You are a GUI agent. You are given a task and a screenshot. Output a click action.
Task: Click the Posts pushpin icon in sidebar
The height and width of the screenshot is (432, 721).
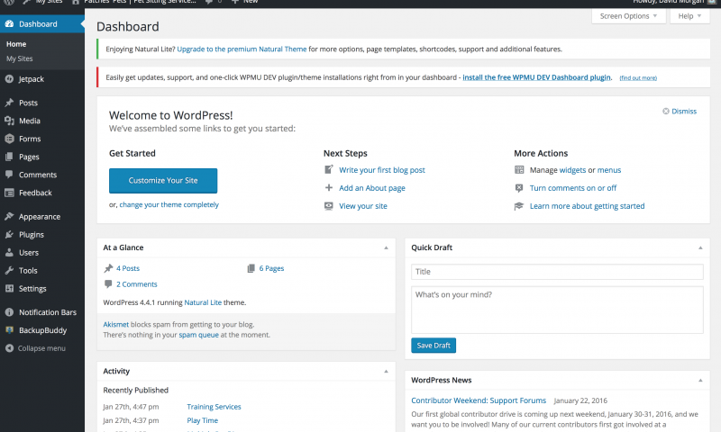(9, 103)
